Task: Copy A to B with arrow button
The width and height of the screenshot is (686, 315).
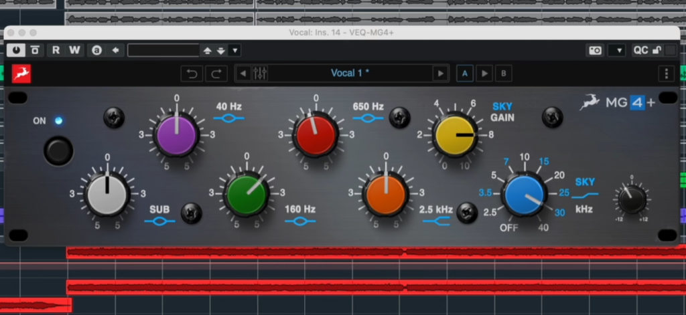Action: pyautogui.click(x=484, y=73)
